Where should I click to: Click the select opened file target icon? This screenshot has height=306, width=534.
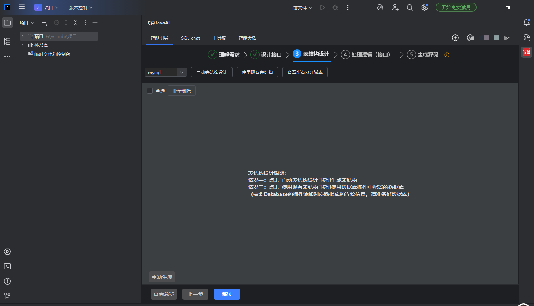tap(56, 23)
